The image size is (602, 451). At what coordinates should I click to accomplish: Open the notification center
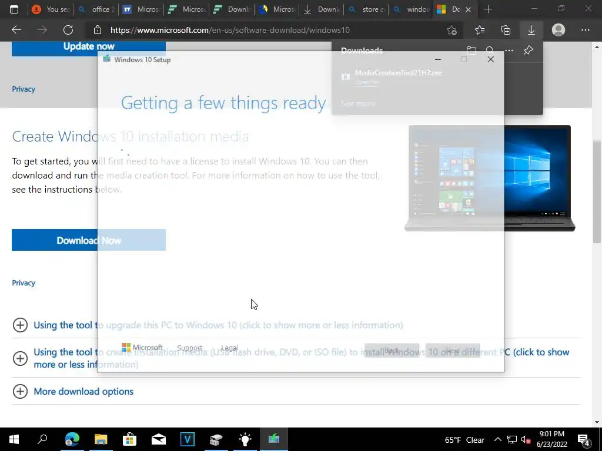click(x=584, y=439)
